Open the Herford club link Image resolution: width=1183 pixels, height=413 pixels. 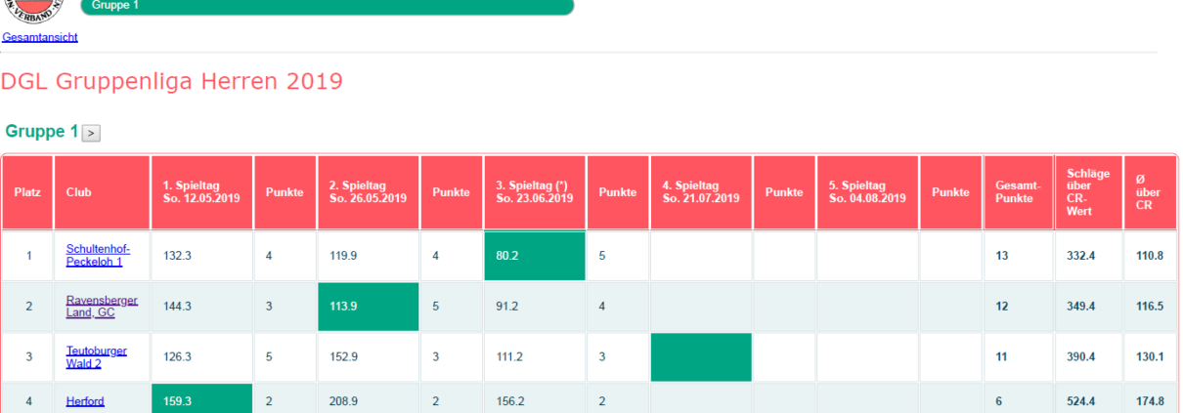coord(85,401)
